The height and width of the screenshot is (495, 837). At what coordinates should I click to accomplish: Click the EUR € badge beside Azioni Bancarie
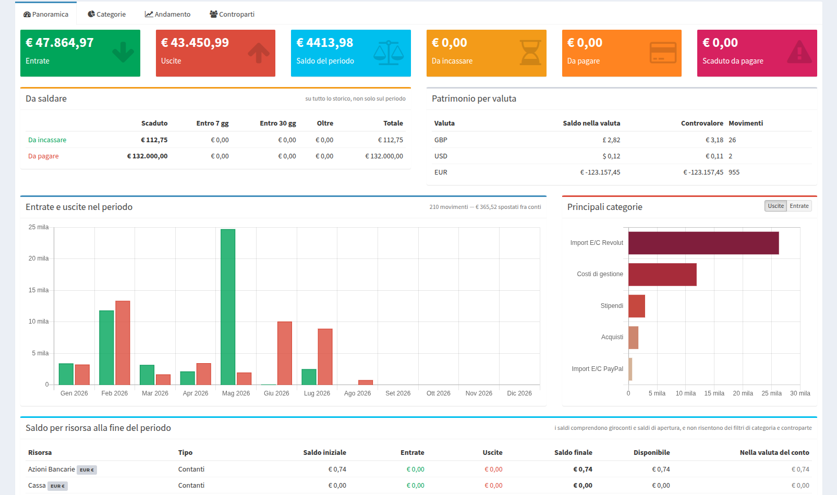[87, 470]
